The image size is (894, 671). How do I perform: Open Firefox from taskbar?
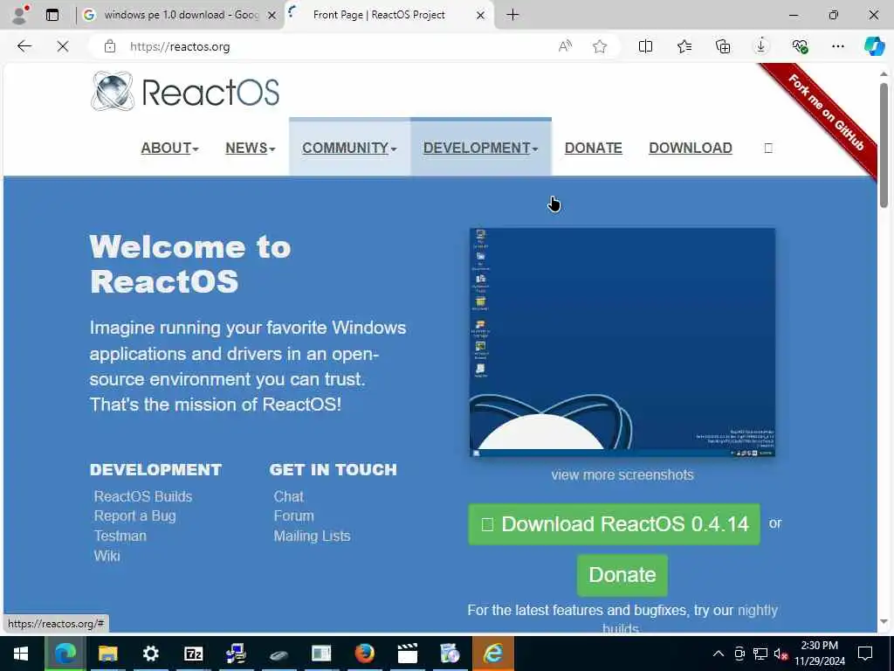click(x=364, y=654)
